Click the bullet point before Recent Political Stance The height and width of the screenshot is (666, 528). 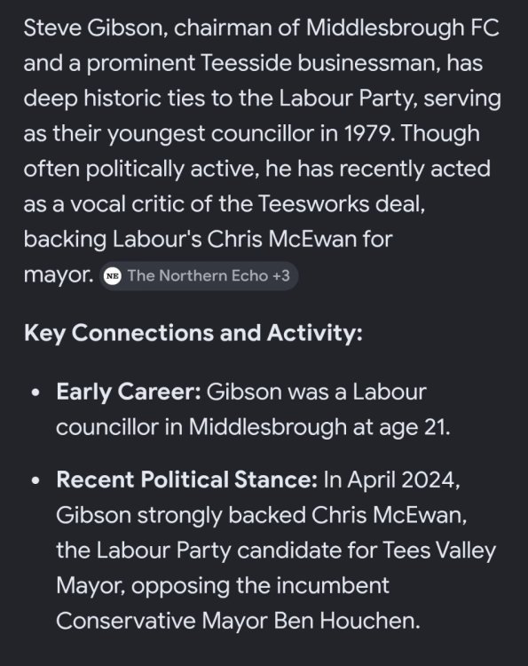(x=36, y=480)
